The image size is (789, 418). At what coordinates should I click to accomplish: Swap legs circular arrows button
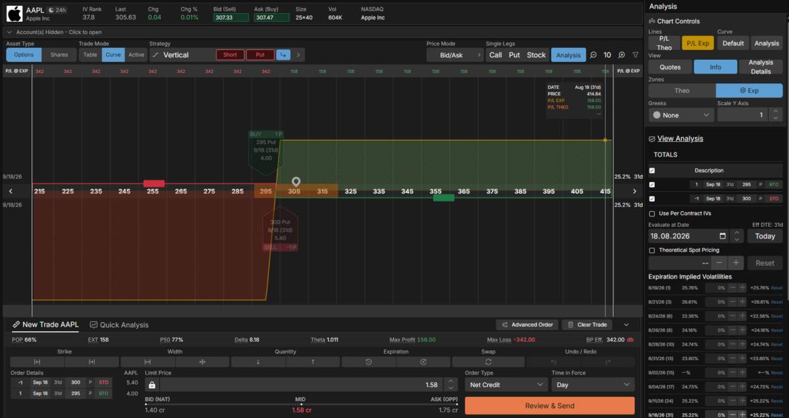[x=488, y=362]
